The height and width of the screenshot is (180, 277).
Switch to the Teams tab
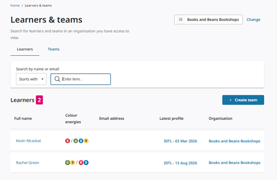[53, 49]
